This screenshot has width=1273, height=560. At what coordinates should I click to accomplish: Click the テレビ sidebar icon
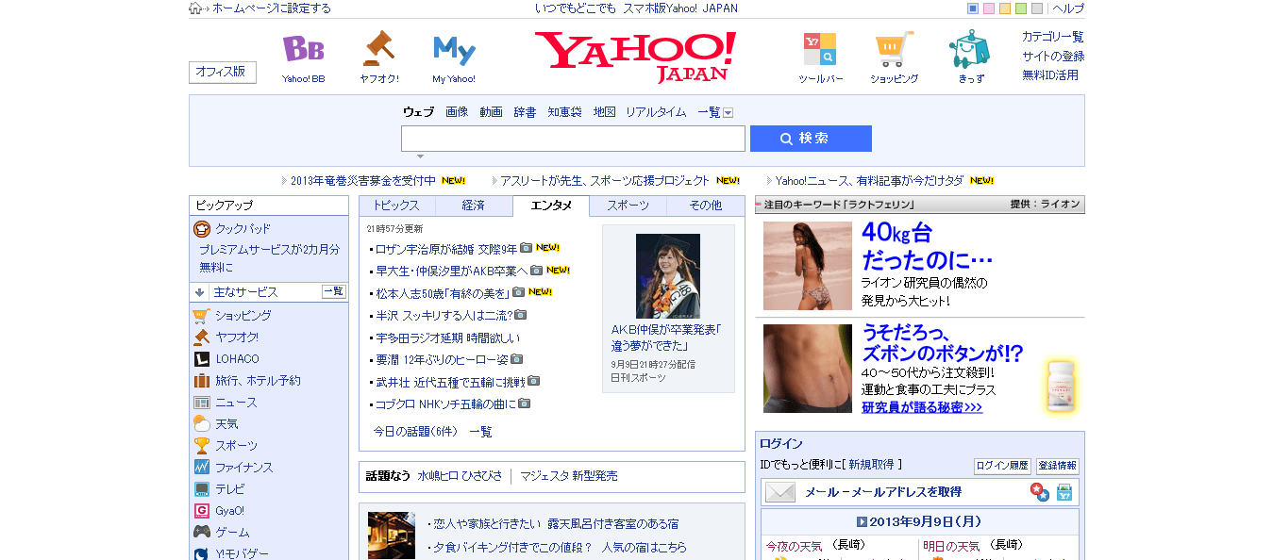coord(201,489)
